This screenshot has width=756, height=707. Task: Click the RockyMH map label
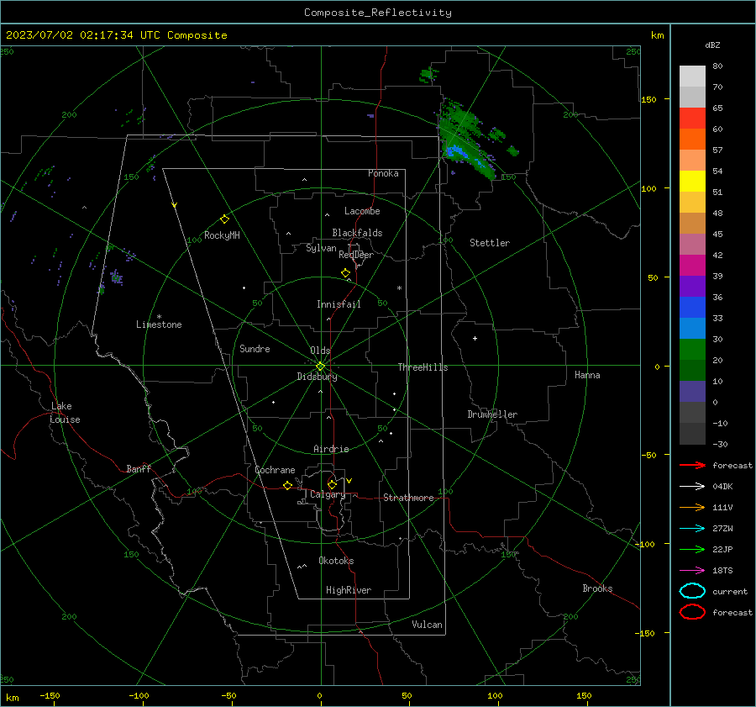click(222, 235)
